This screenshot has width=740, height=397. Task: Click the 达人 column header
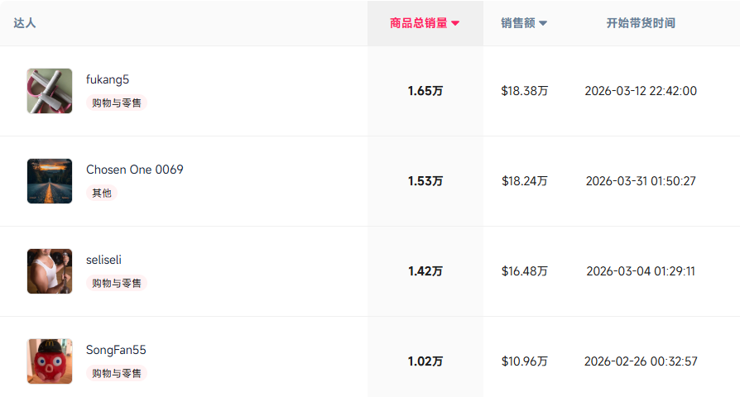tap(25, 23)
